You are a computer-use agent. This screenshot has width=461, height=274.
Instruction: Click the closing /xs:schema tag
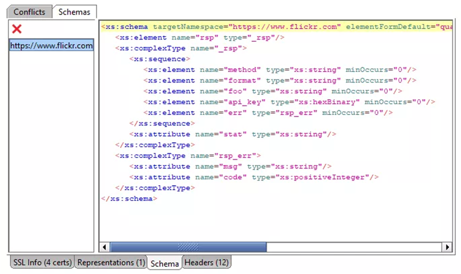click(129, 199)
